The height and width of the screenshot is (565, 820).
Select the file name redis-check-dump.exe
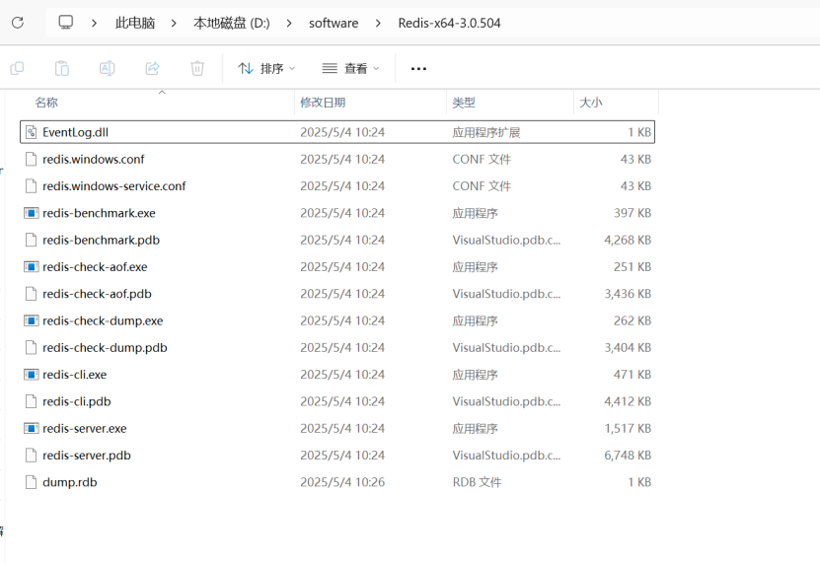click(x=103, y=320)
